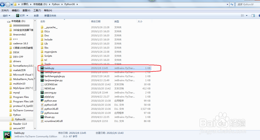Toggle the preview pane icon
Image resolution: width=260 pixels, height=140 pixels.
pos(253,16)
